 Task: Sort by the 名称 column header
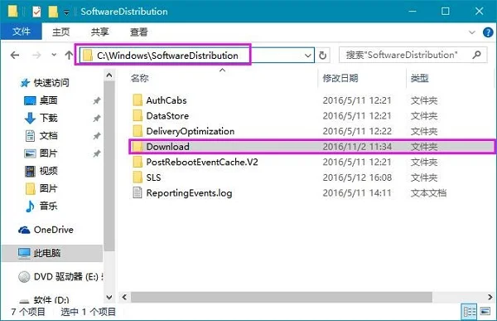coord(139,78)
